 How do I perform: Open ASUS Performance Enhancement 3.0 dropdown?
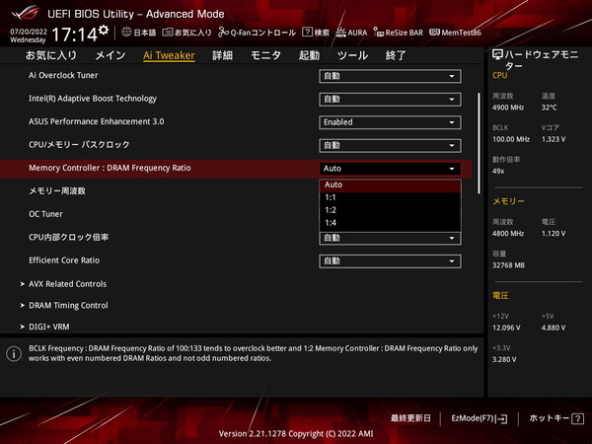pos(390,122)
